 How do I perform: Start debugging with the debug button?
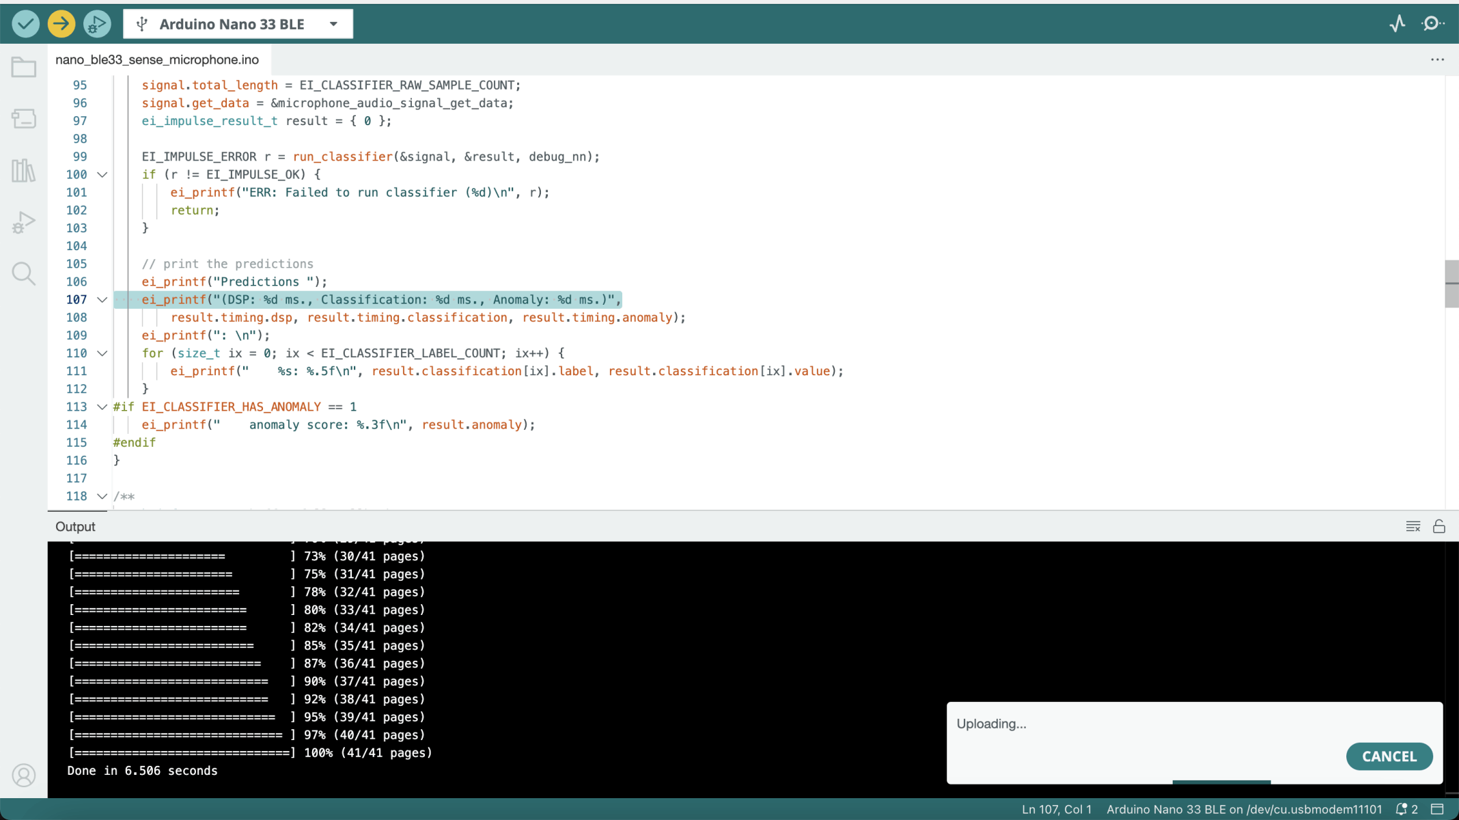tap(96, 24)
